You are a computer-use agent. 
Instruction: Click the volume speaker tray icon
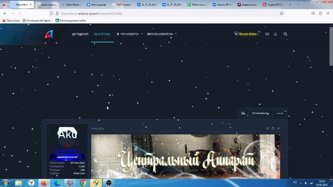pyautogui.click(x=305, y=183)
